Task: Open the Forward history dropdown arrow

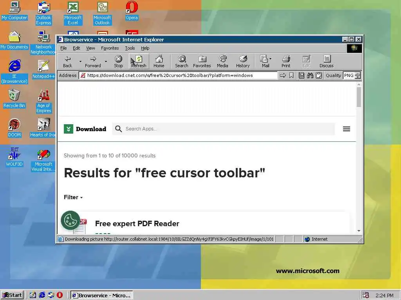Action: tap(106, 61)
